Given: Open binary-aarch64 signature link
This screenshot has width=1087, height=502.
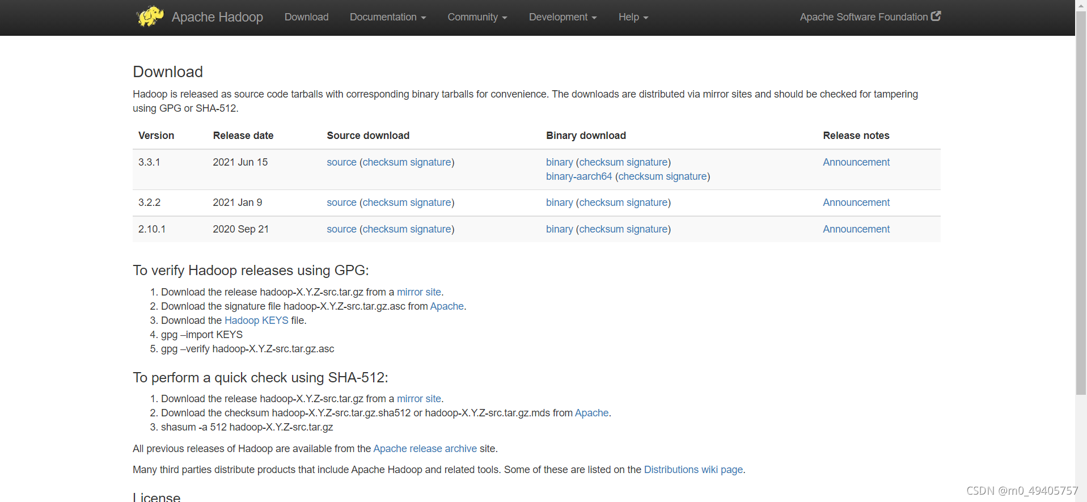Looking at the screenshot, I should 686,176.
